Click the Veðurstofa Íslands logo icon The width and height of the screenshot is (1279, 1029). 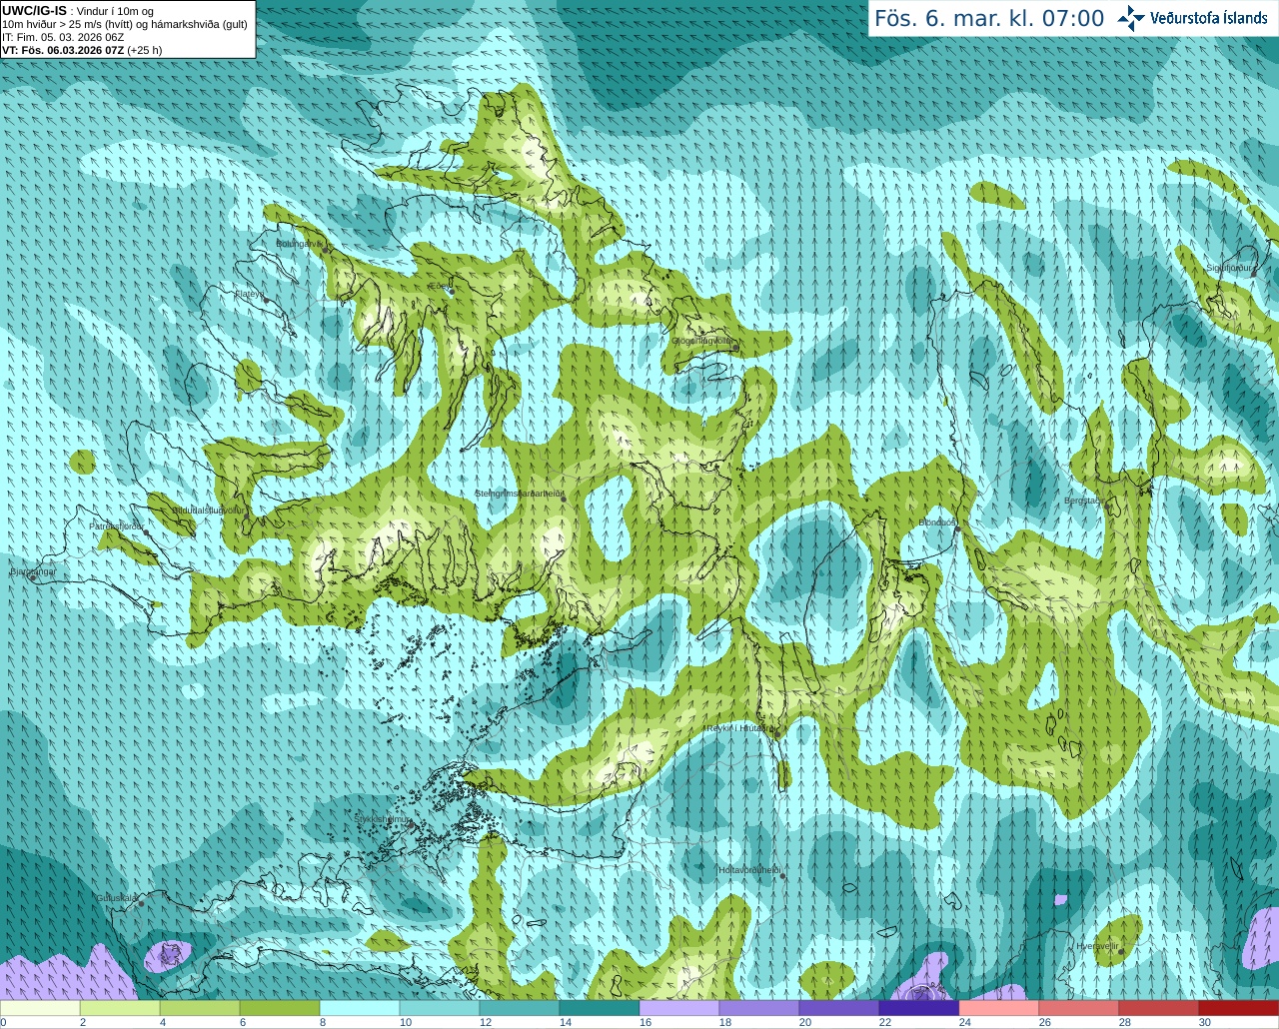point(1131,18)
